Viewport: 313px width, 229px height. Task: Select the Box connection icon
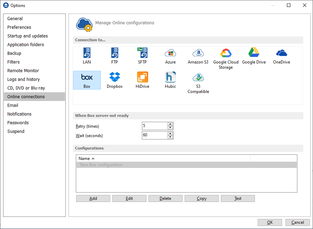pyautogui.click(x=87, y=80)
